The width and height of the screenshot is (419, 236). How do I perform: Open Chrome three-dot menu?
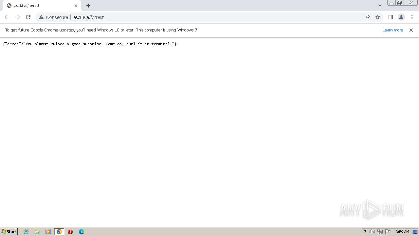click(x=412, y=17)
